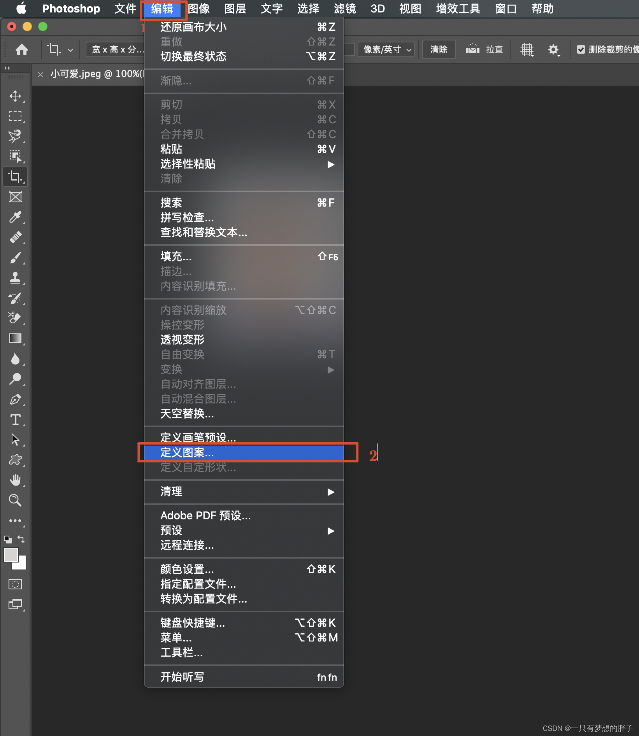Select the Eyedropper tool

point(15,217)
